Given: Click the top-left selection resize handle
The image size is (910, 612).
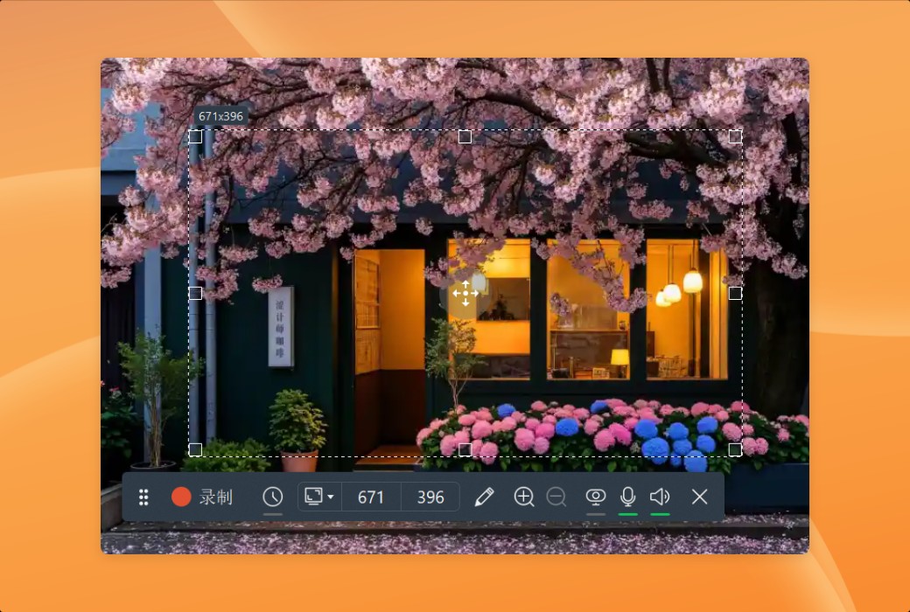Looking at the screenshot, I should tap(195, 136).
